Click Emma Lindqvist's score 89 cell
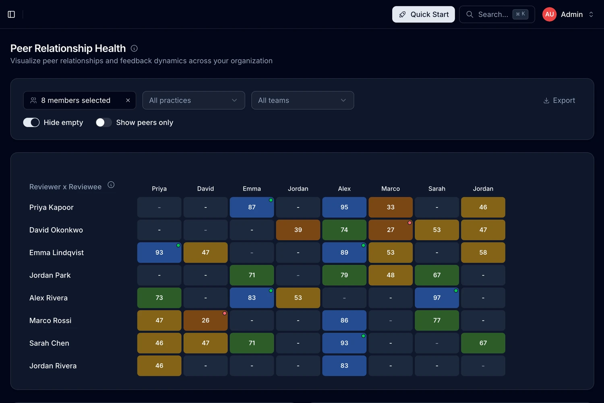 click(344, 252)
